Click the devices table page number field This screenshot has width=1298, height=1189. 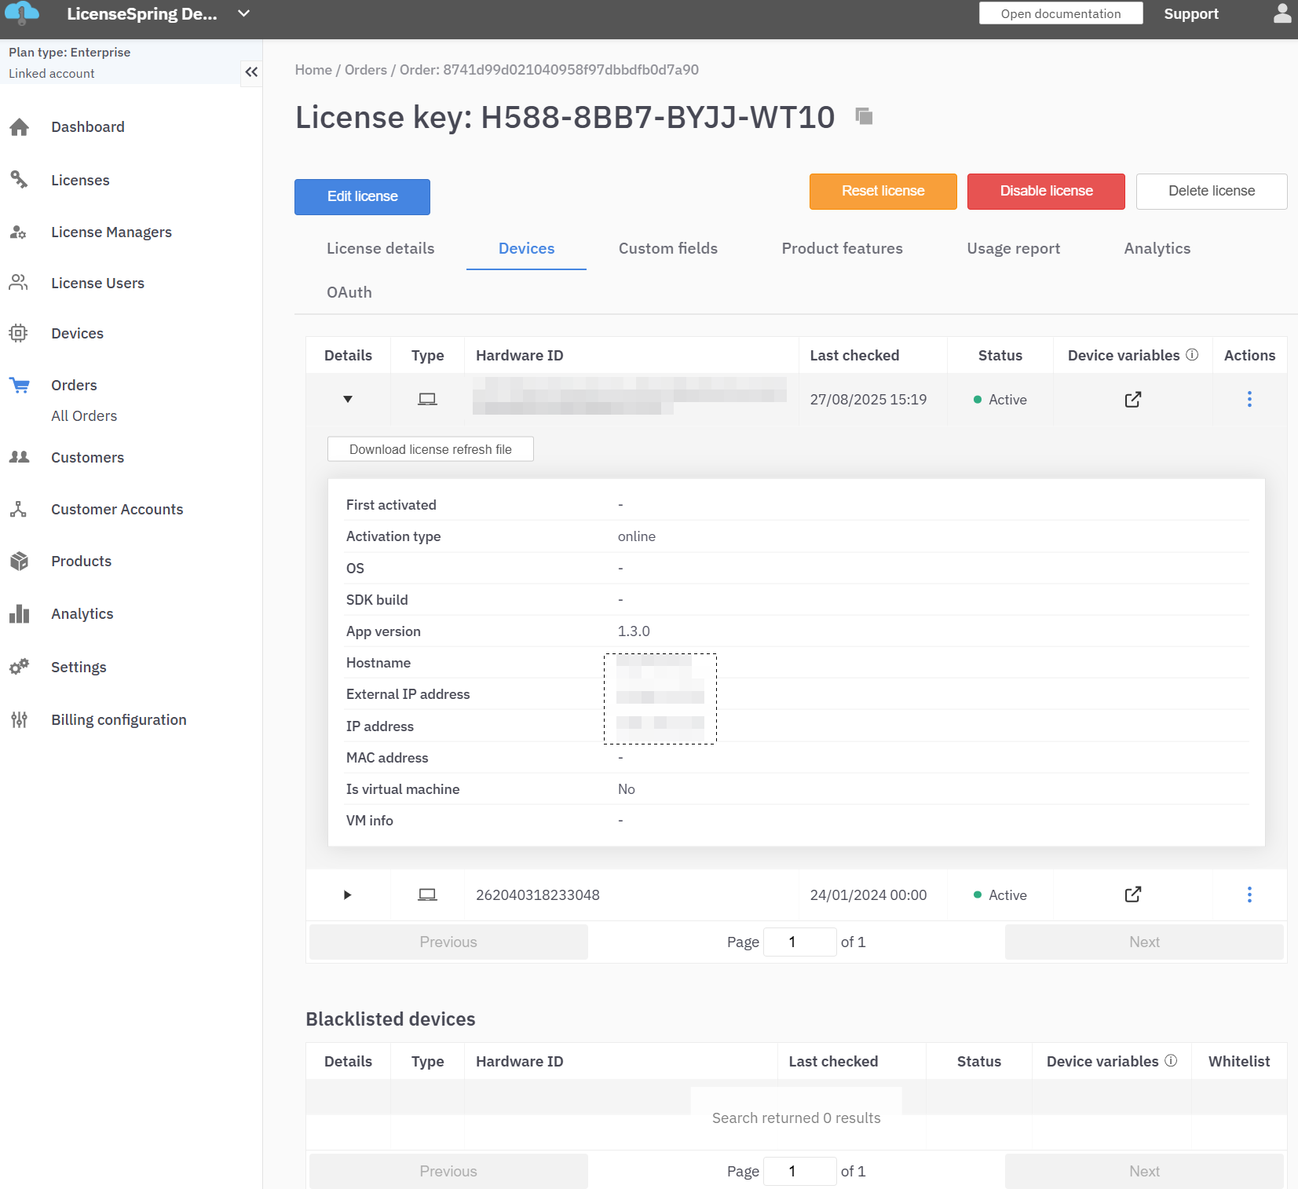799,942
